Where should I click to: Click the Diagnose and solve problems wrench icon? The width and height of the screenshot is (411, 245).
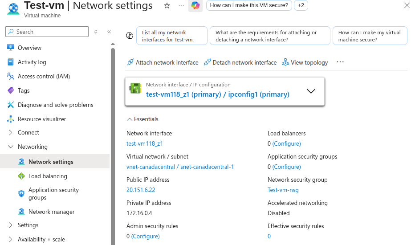coord(11,105)
